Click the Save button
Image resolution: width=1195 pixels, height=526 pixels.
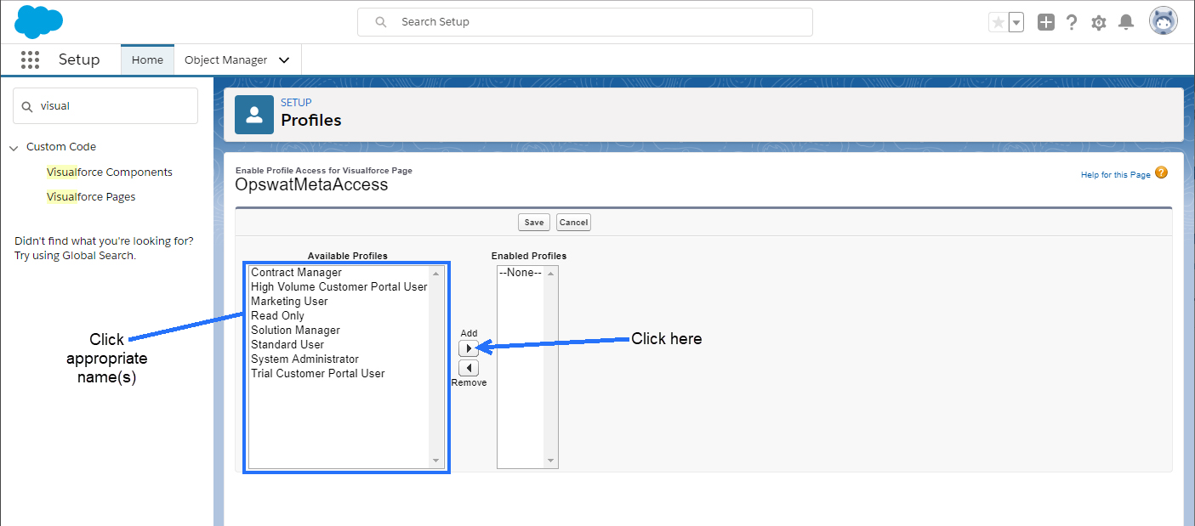click(534, 222)
